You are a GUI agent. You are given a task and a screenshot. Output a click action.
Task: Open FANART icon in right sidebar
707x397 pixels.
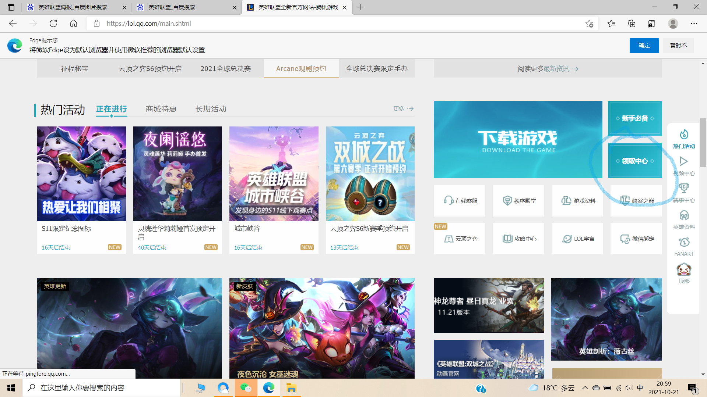[x=684, y=242]
